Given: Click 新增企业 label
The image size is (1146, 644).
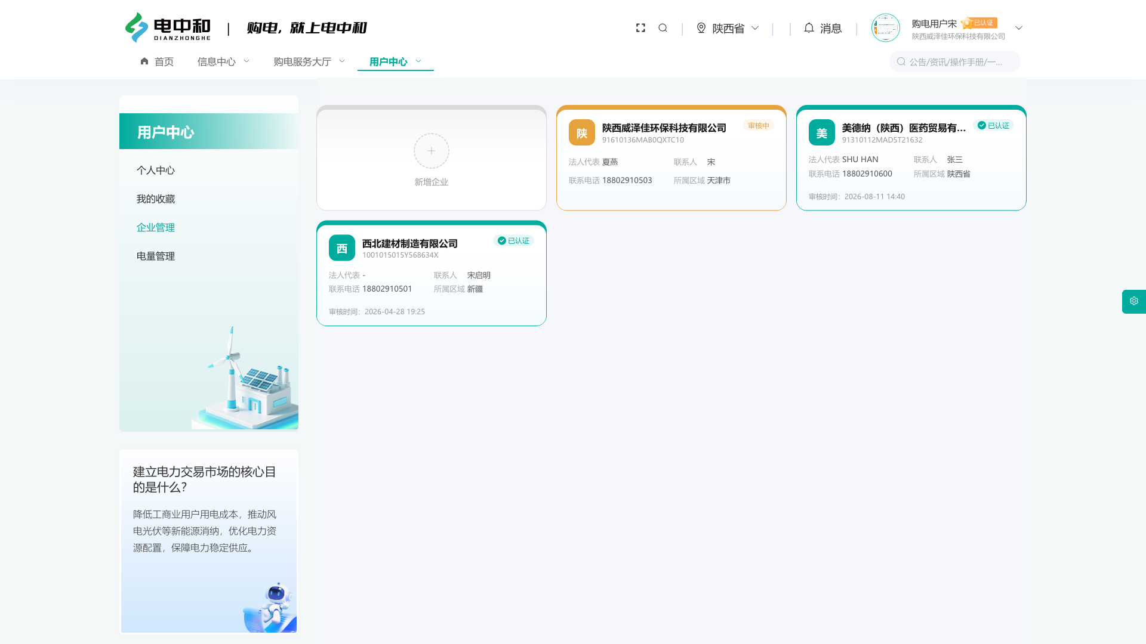Looking at the screenshot, I should click(432, 182).
